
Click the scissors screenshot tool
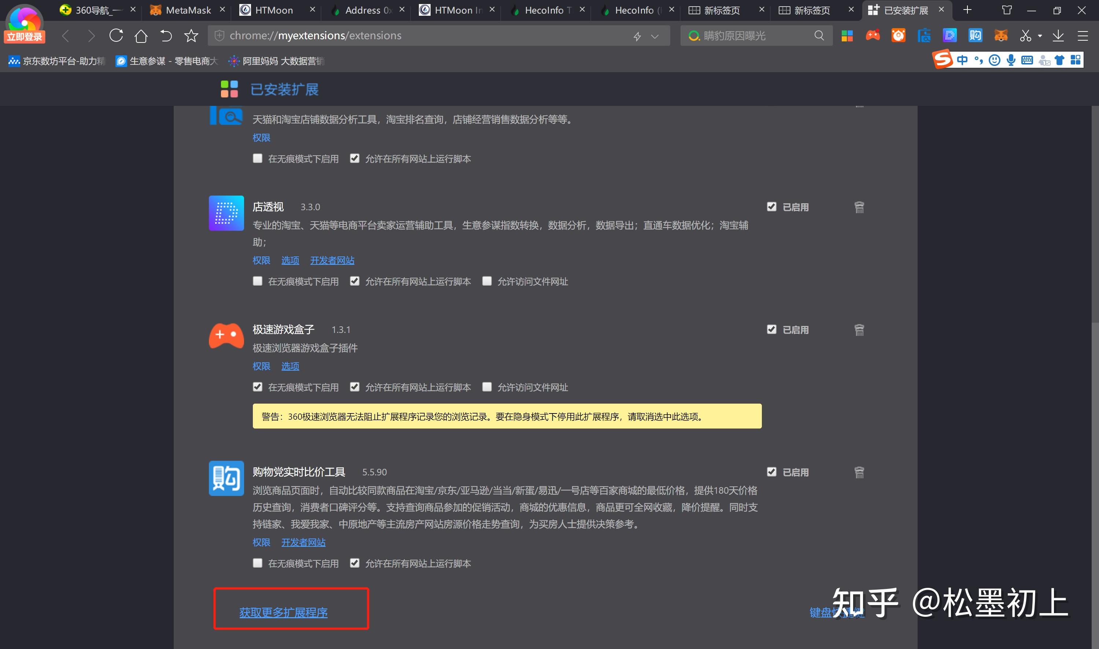tap(1025, 36)
